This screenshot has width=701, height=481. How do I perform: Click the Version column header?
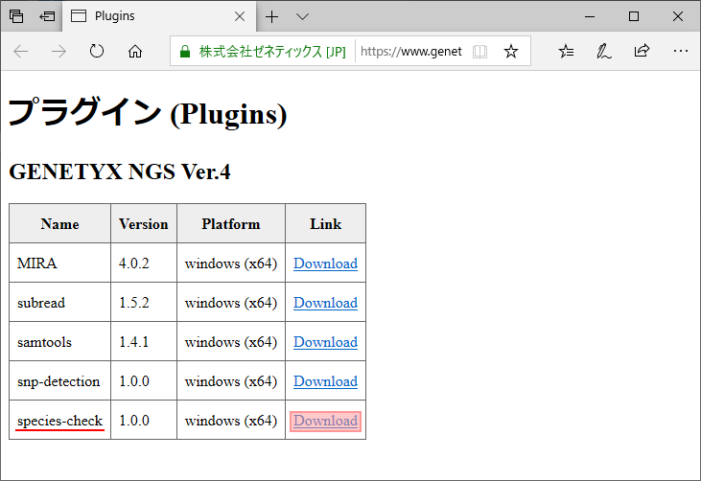[x=144, y=224]
